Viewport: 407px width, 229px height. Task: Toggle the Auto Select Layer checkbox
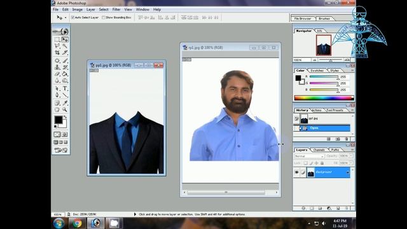[73, 17]
